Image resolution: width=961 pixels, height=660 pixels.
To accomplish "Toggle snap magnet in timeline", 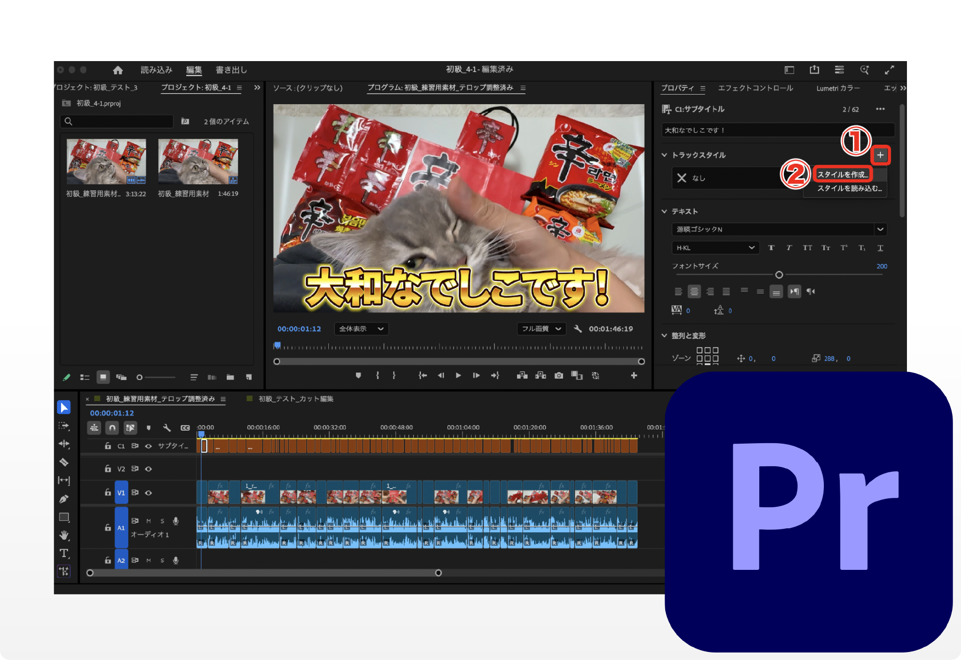I will click(112, 428).
